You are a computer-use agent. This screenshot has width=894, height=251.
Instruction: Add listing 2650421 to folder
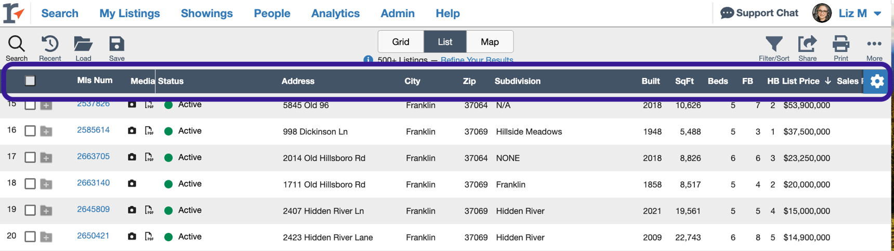(x=46, y=237)
